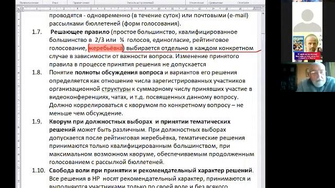The width and height of the screenshot is (335, 188).
Task: Click the line "принимаются только квалифицированным большинством"
Action: [x=140, y=146]
